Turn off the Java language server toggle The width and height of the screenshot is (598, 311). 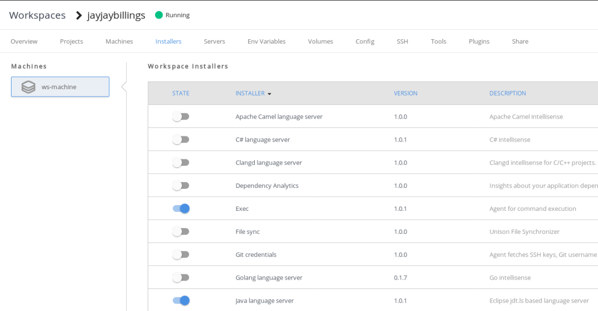pyautogui.click(x=181, y=301)
